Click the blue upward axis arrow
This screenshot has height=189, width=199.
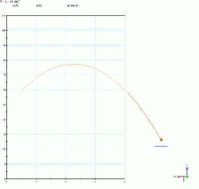point(187,171)
